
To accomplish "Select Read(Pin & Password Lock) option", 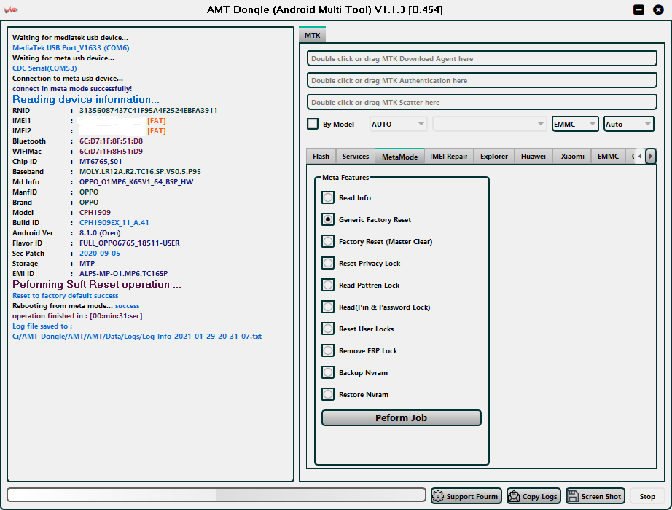I will pos(328,307).
